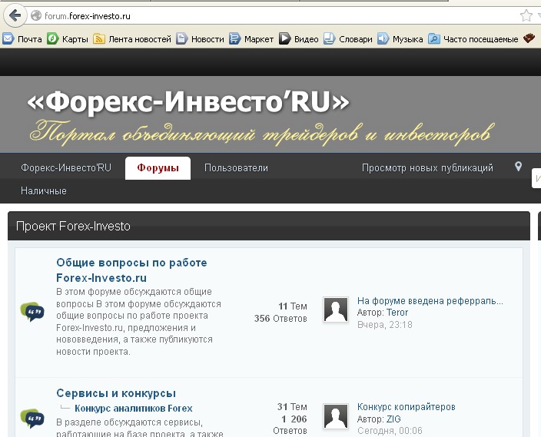
Task: Click the globe site identity icon
Action: click(x=36, y=15)
